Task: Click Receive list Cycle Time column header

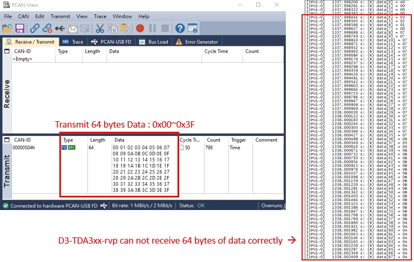Action: (x=222, y=51)
